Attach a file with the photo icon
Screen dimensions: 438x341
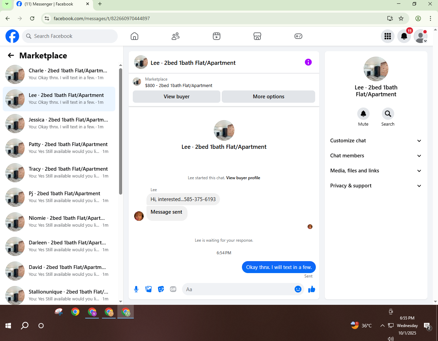(149, 289)
